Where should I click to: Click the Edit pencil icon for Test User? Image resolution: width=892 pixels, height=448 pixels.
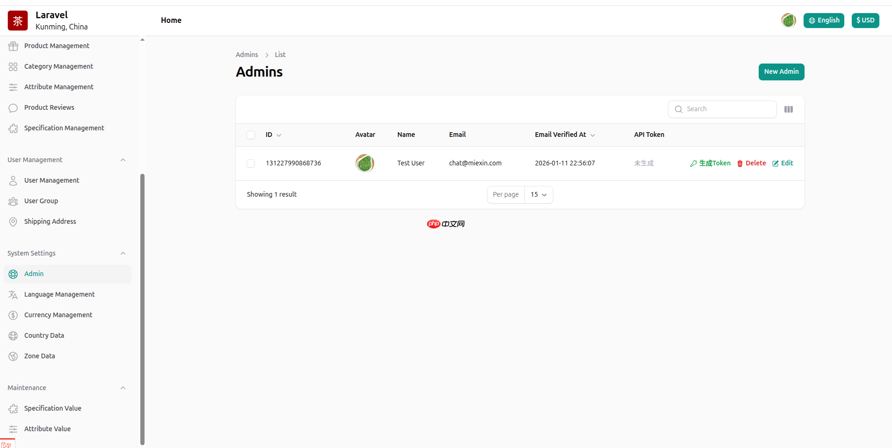pyautogui.click(x=776, y=164)
